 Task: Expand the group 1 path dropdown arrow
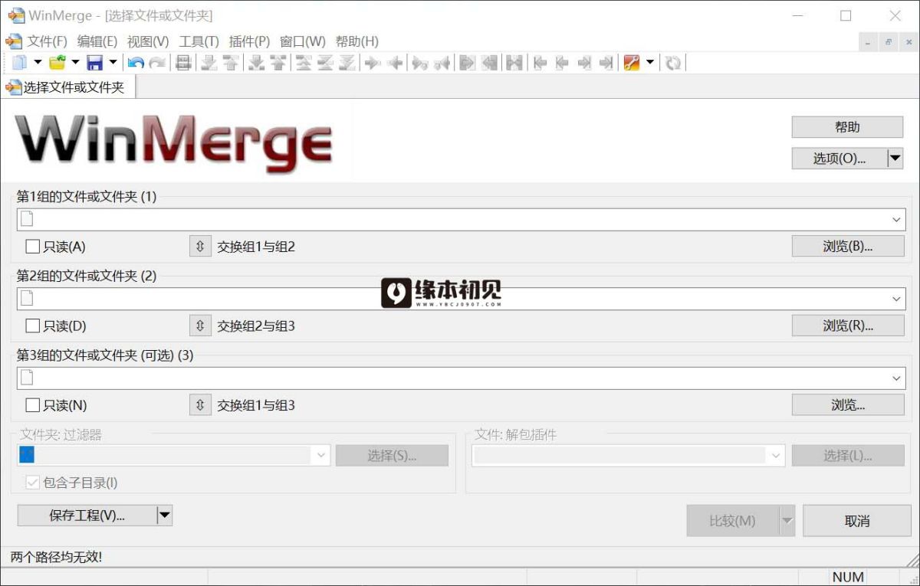pos(896,220)
